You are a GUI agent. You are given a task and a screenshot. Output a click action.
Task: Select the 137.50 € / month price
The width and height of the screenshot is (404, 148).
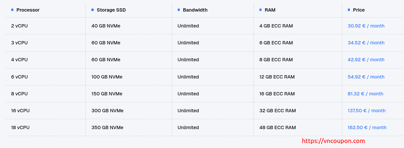366,111
